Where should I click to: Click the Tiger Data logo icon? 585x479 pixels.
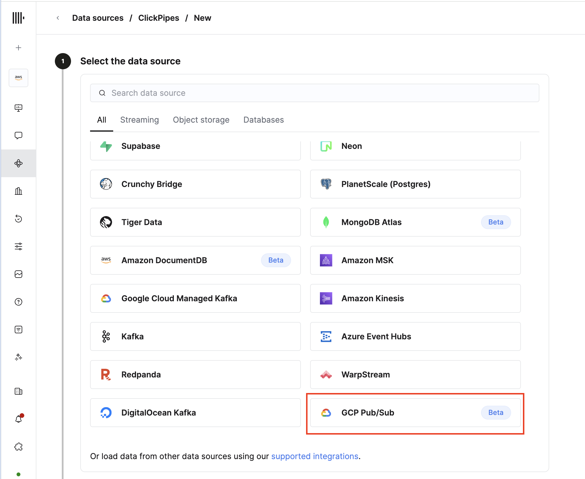pos(106,222)
